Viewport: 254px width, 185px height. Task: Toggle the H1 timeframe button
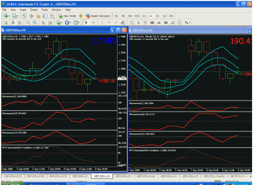(x=144, y=16)
